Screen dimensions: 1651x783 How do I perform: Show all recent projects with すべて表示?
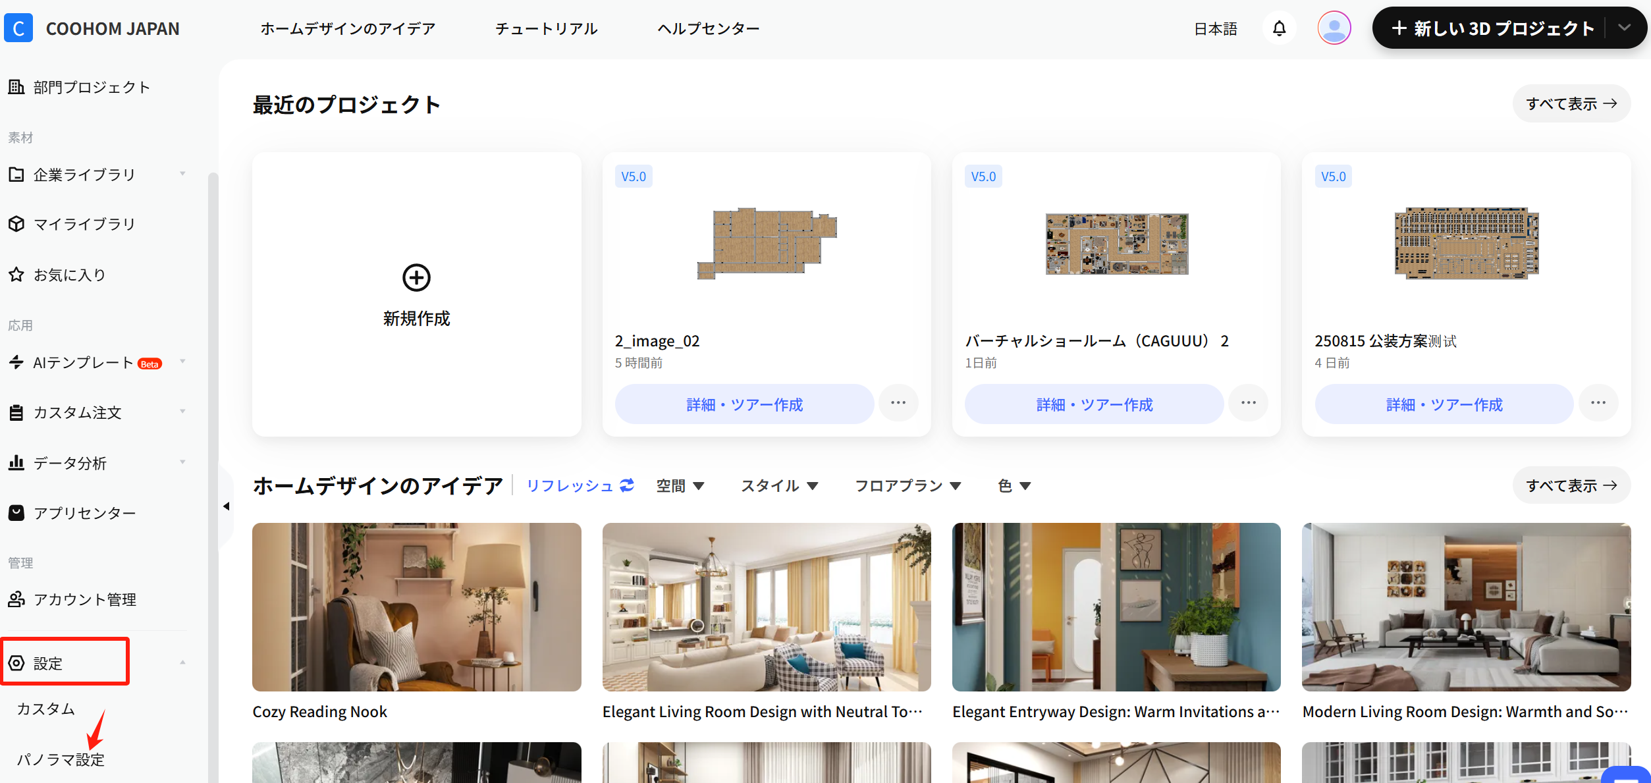[x=1571, y=103]
